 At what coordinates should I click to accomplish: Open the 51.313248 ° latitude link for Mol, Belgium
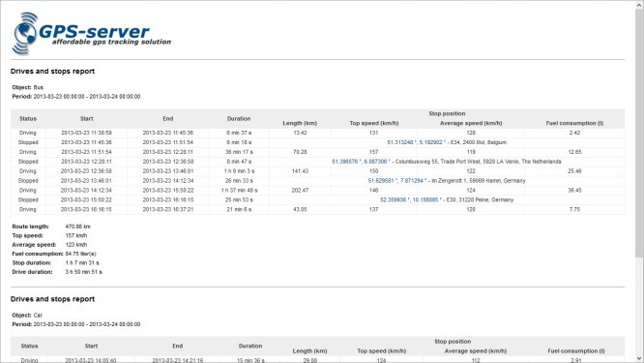[401, 142]
